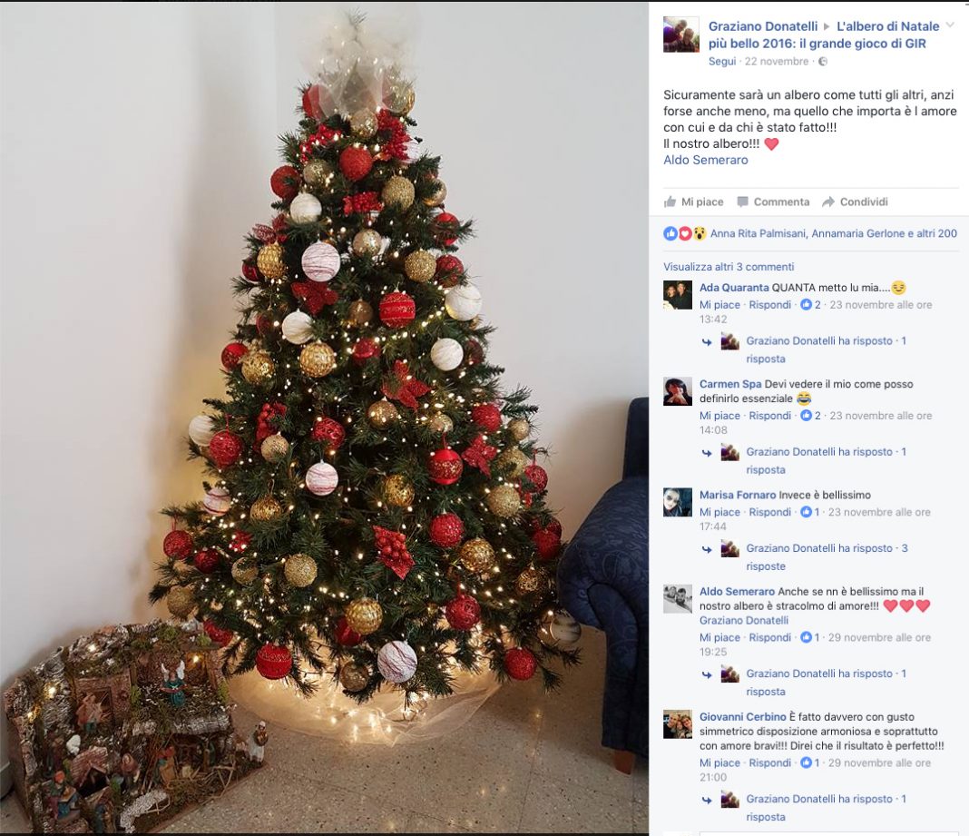Open the tagged Aldo Semeraro link in the post

[x=706, y=160]
